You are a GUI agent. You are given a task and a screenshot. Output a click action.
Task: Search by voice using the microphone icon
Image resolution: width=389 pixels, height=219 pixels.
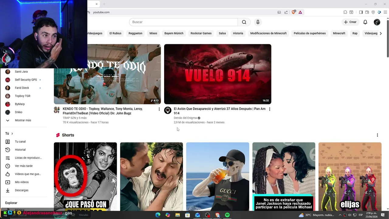coord(258,22)
